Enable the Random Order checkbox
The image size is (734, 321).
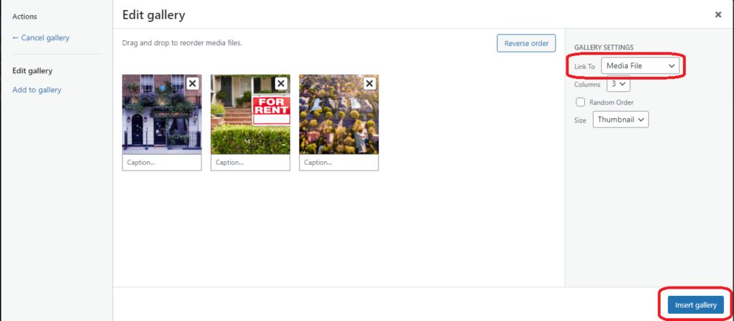click(581, 102)
